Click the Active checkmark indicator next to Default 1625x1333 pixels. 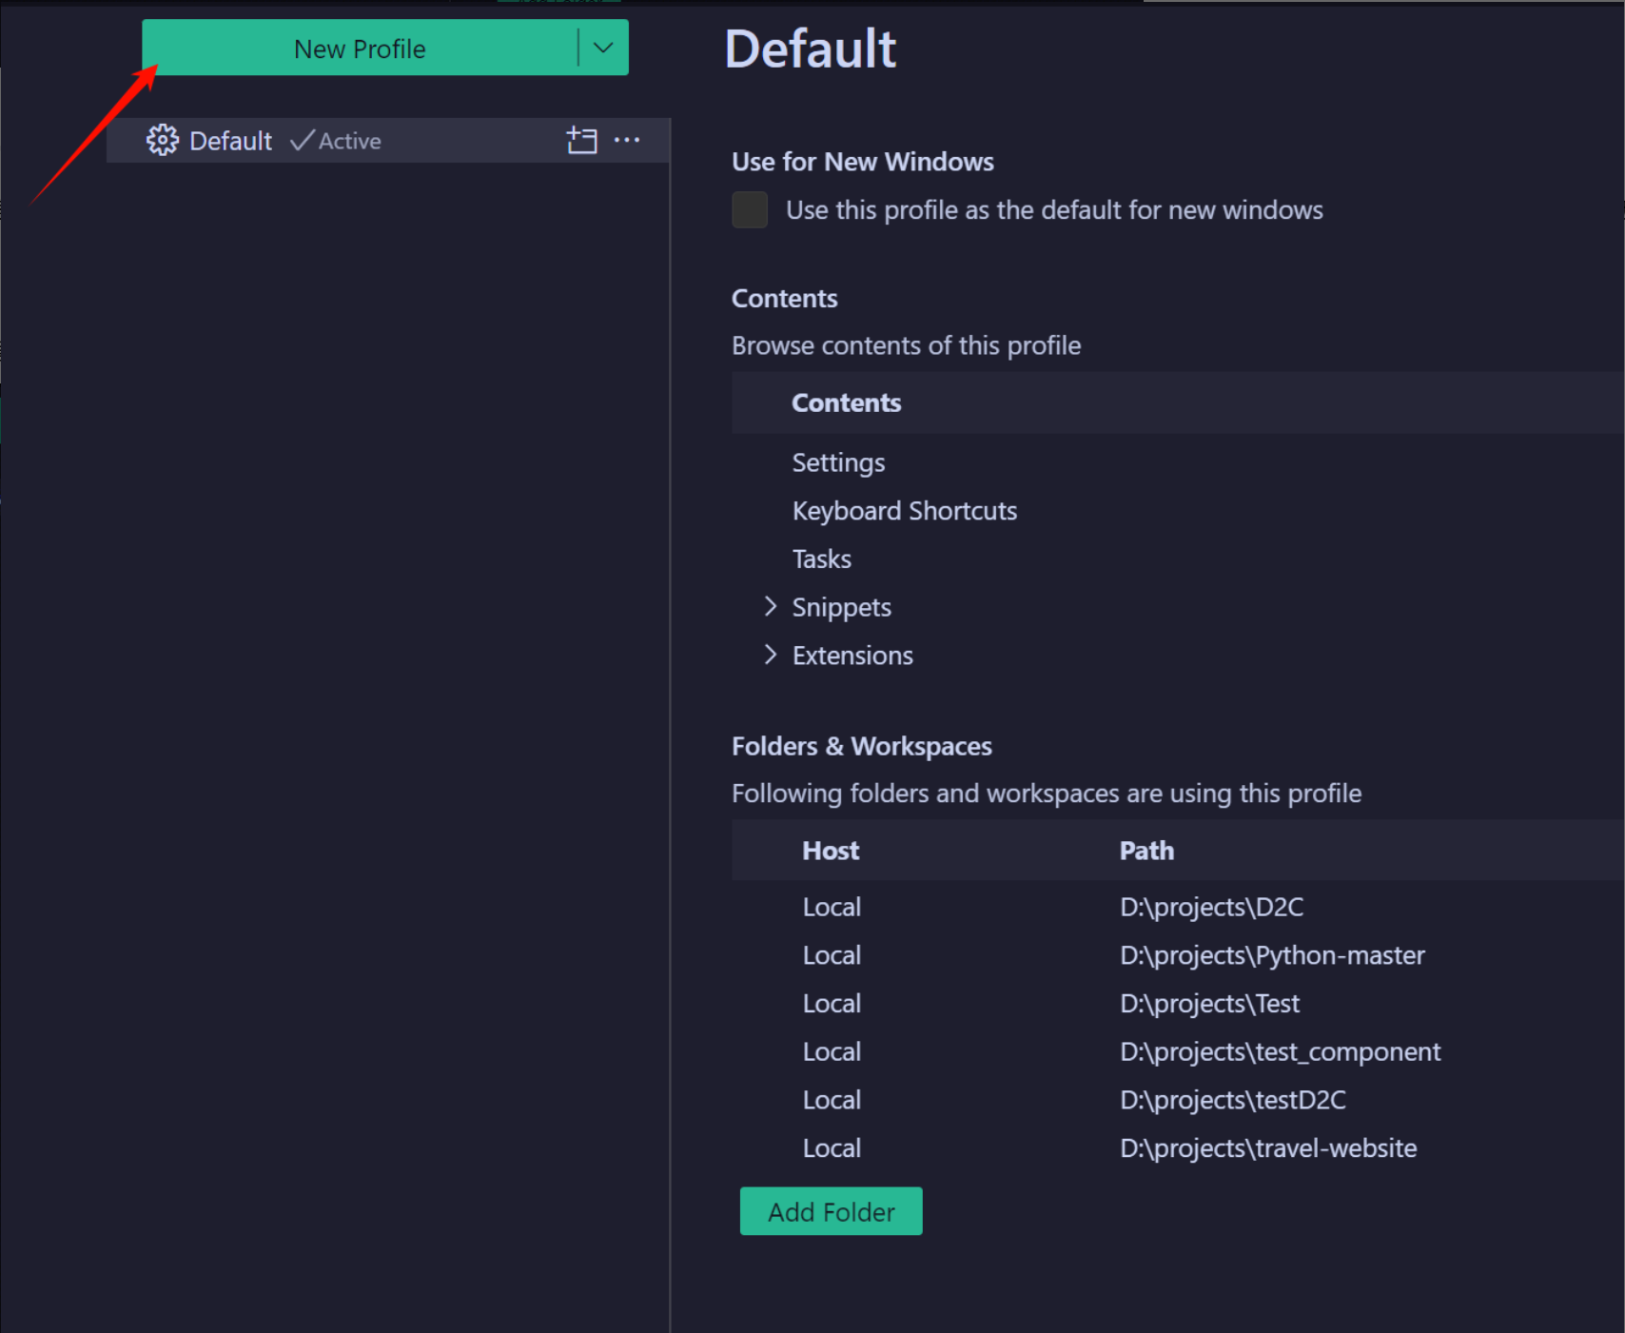[x=301, y=140]
